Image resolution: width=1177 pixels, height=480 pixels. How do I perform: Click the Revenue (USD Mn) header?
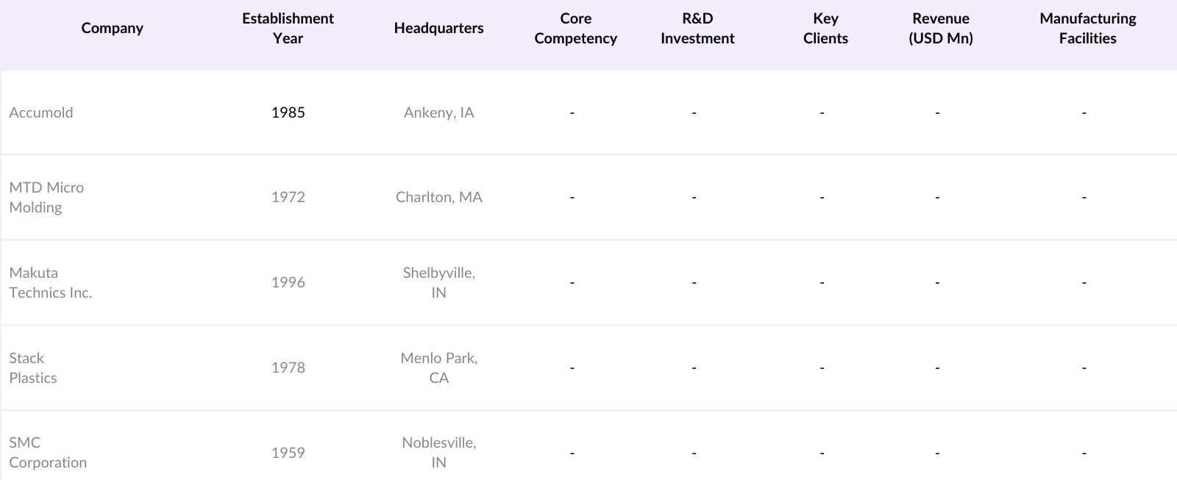point(940,28)
